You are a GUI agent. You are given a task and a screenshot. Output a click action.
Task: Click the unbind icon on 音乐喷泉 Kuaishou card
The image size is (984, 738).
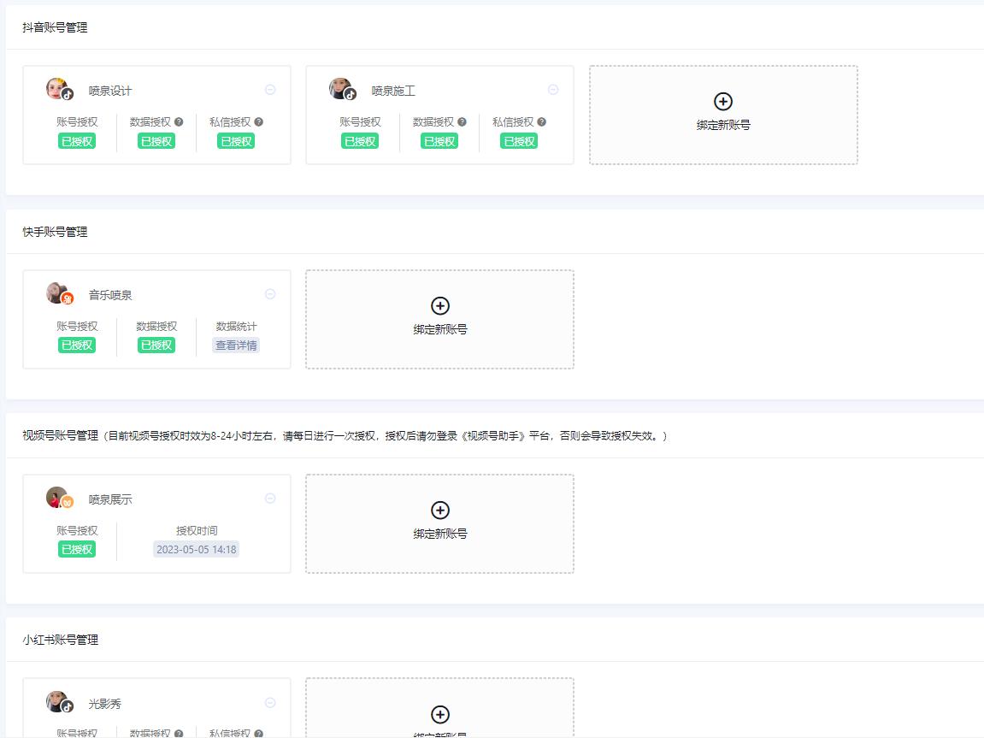click(x=270, y=293)
